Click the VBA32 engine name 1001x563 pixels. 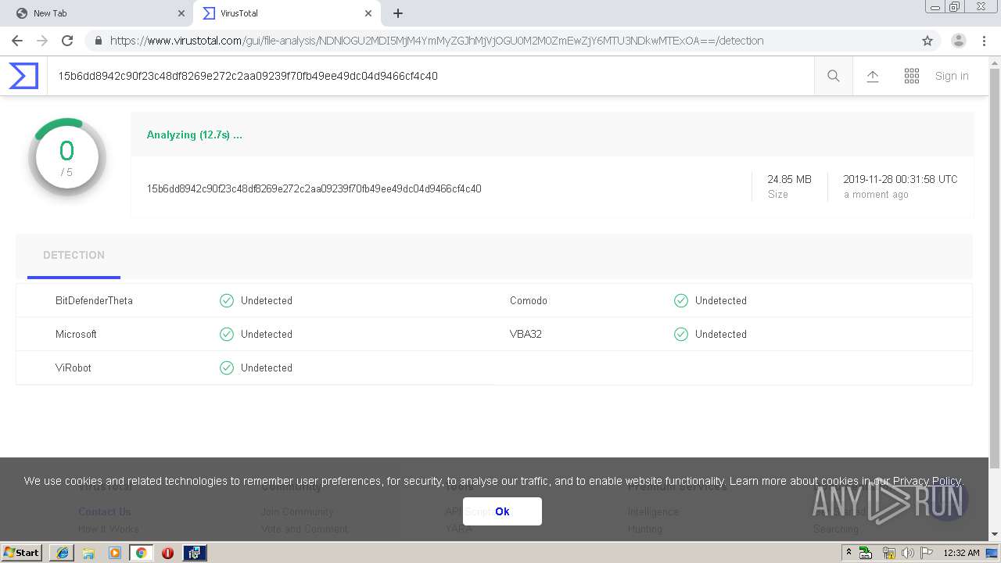pos(526,334)
